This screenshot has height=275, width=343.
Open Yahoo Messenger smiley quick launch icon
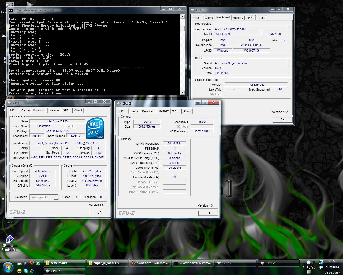pos(19,271)
